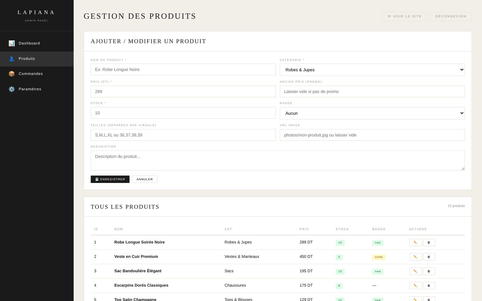Open the Catégorie dropdown showing Robes & Jupes

[372, 70]
